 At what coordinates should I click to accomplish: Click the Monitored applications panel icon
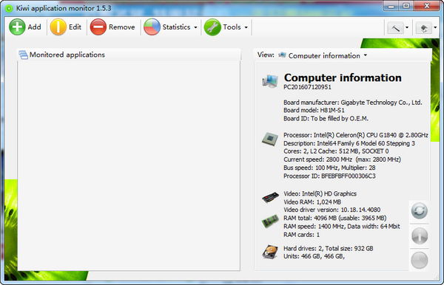(23, 55)
